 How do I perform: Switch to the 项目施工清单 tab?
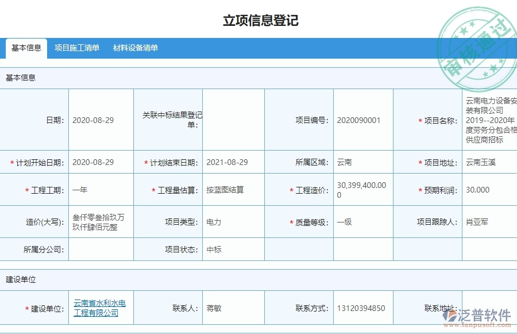click(x=77, y=48)
